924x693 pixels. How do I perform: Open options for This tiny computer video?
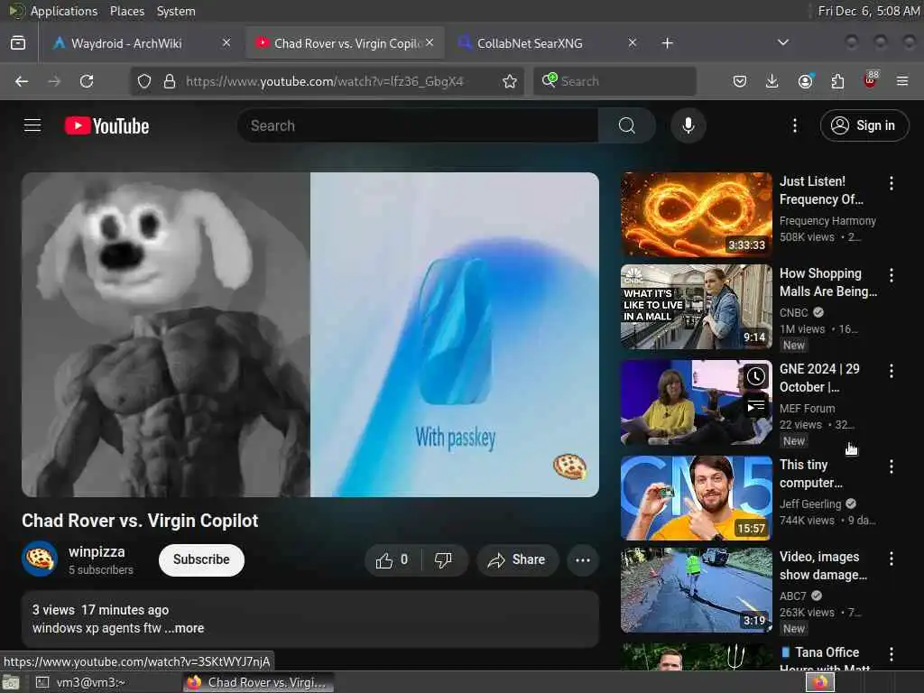(891, 467)
